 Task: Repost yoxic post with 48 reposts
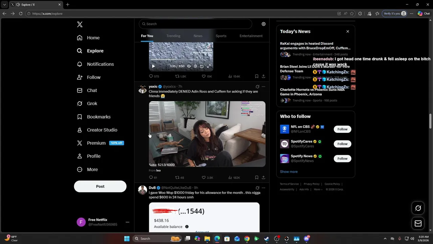tap(180, 178)
